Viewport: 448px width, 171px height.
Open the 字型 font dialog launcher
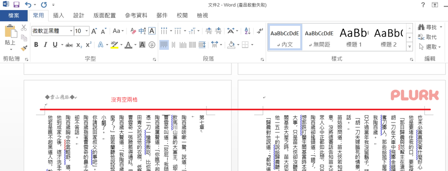pyautogui.click(x=154, y=59)
